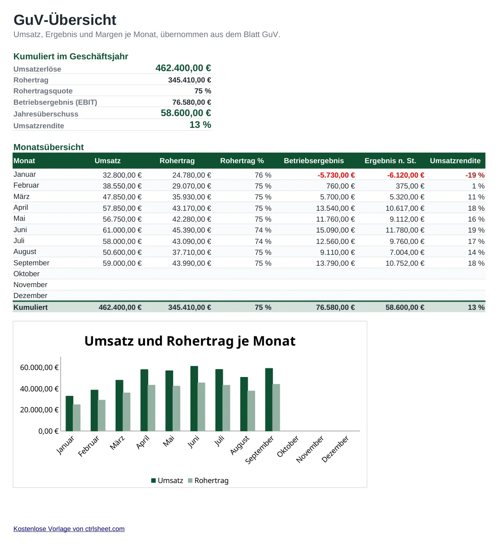Screen dimensions: 498x545
Task: Click the GuV-Übersicht heading
Action: pyautogui.click(x=65, y=20)
